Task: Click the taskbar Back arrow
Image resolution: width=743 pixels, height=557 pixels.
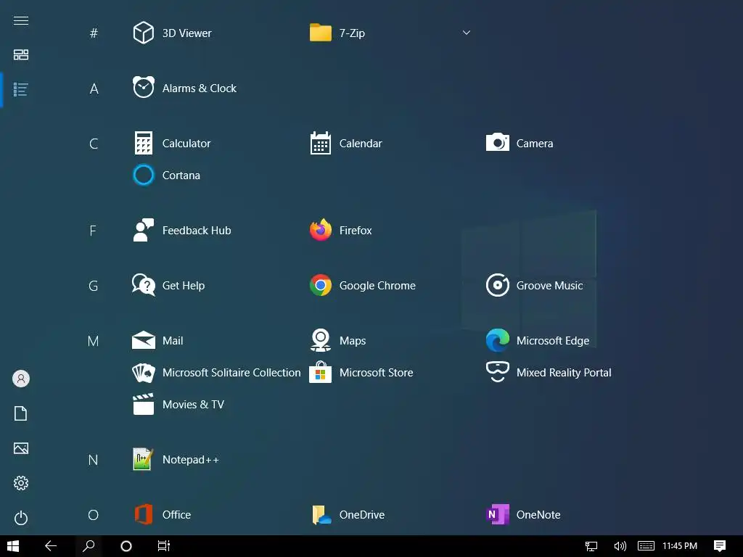Action: 51,546
